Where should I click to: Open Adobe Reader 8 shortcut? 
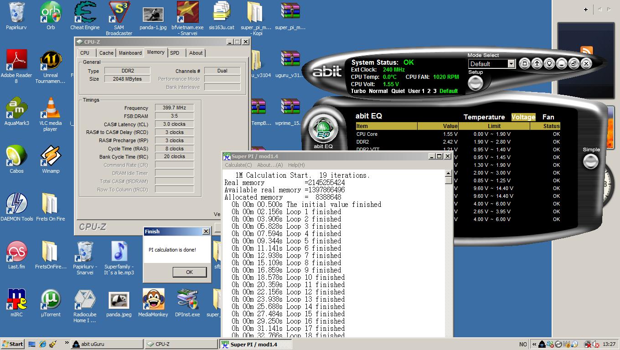[x=16, y=67]
